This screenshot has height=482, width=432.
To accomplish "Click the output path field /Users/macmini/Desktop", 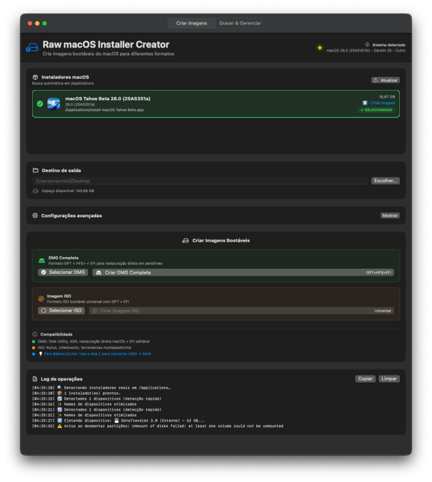I will tap(200, 181).
